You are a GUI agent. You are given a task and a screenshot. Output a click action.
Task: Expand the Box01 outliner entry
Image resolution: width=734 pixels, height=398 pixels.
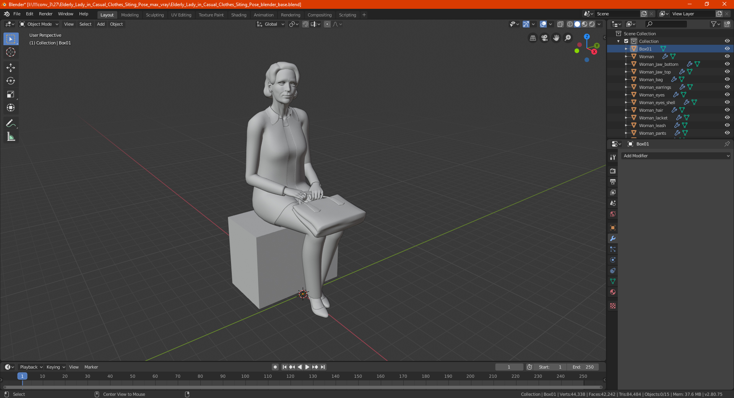pos(626,49)
